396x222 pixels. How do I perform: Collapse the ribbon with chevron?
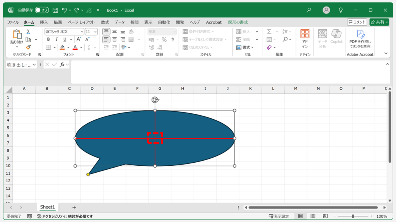pos(386,53)
